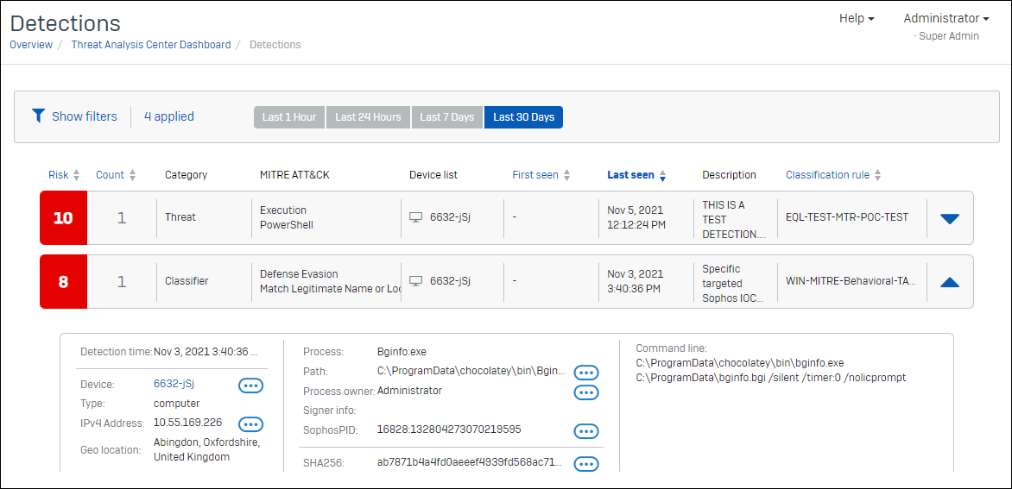The width and height of the screenshot is (1012, 489).
Task: Select the Last 7 Days time range
Action: point(446,117)
